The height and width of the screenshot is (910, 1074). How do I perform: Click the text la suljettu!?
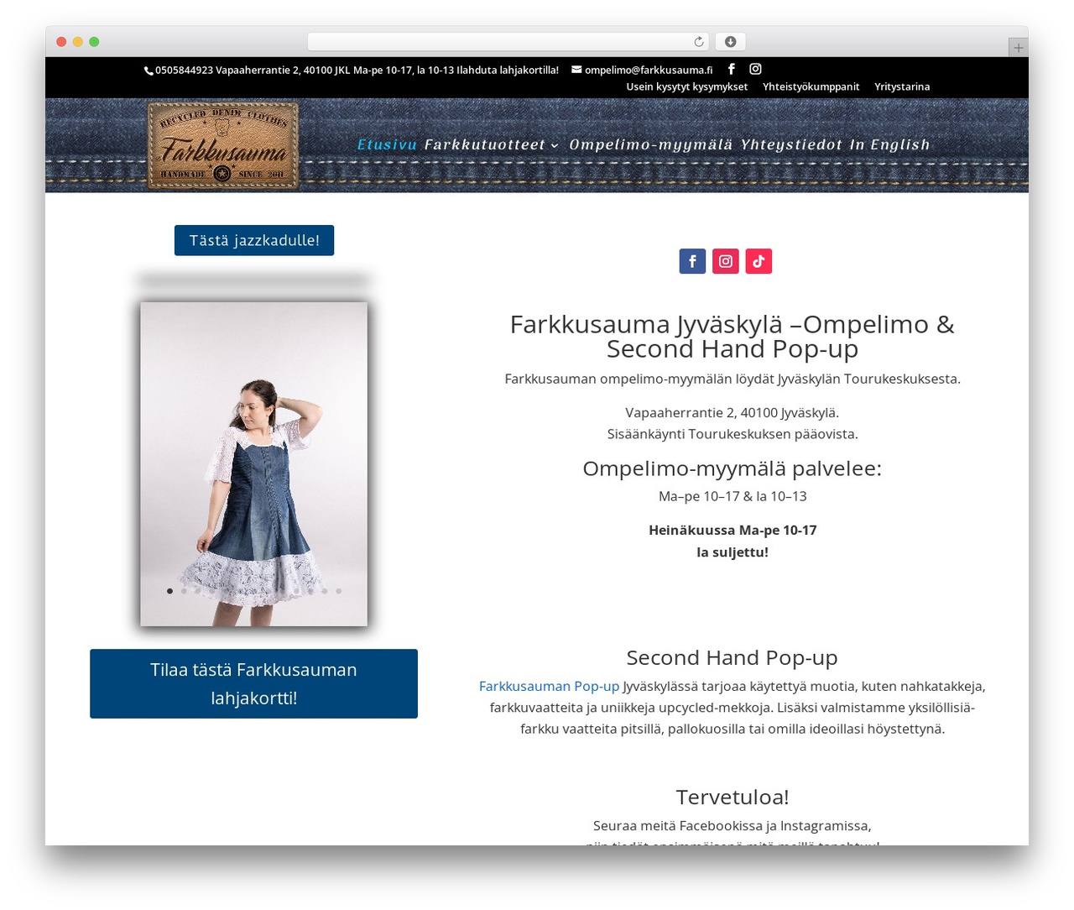click(733, 552)
